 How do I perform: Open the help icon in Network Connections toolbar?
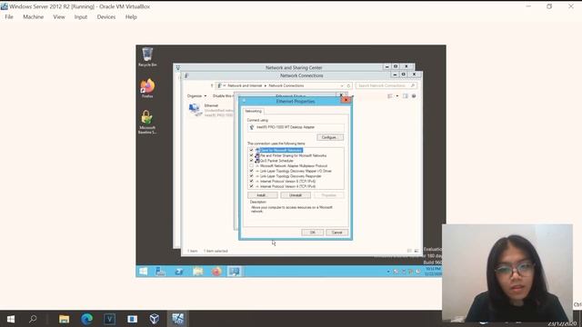(x=414, y=96)
